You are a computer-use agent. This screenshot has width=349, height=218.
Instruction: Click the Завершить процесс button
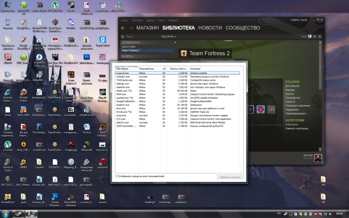coord(230,177)
